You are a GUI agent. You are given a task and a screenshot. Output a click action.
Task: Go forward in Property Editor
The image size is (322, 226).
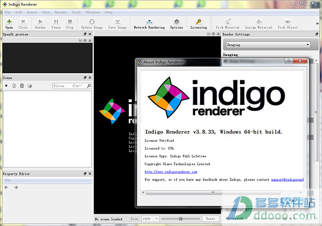click(16, 187)
